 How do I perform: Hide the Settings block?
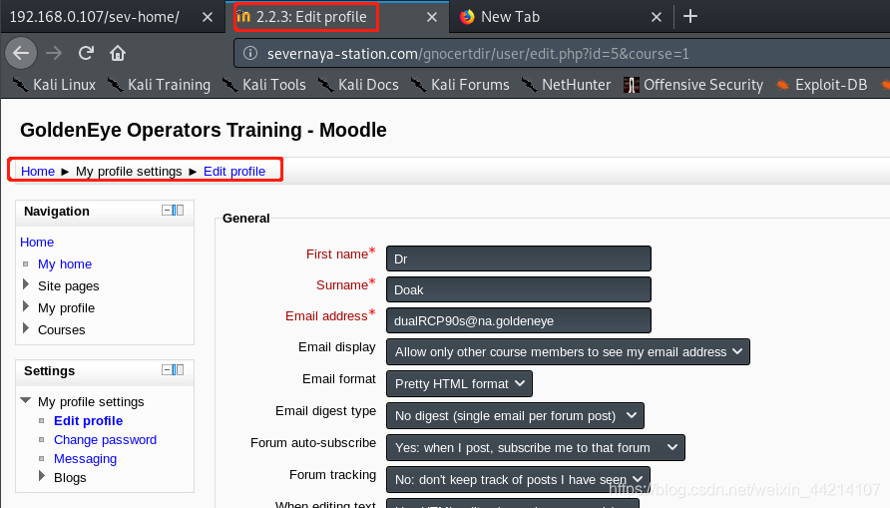click(167, 370)
